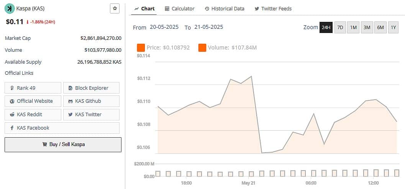The image size is (405, 189).
Task: Visit the Official Website link
Action: pos(33,101)
